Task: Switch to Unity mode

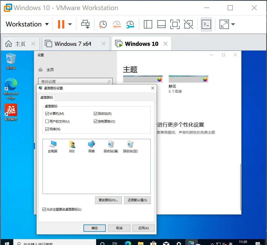Action: [x=188, y=24]
